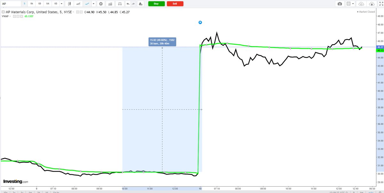Open chart properties gear icon
The height and width of the screenshot is (193, 384).
click(101, 4)
